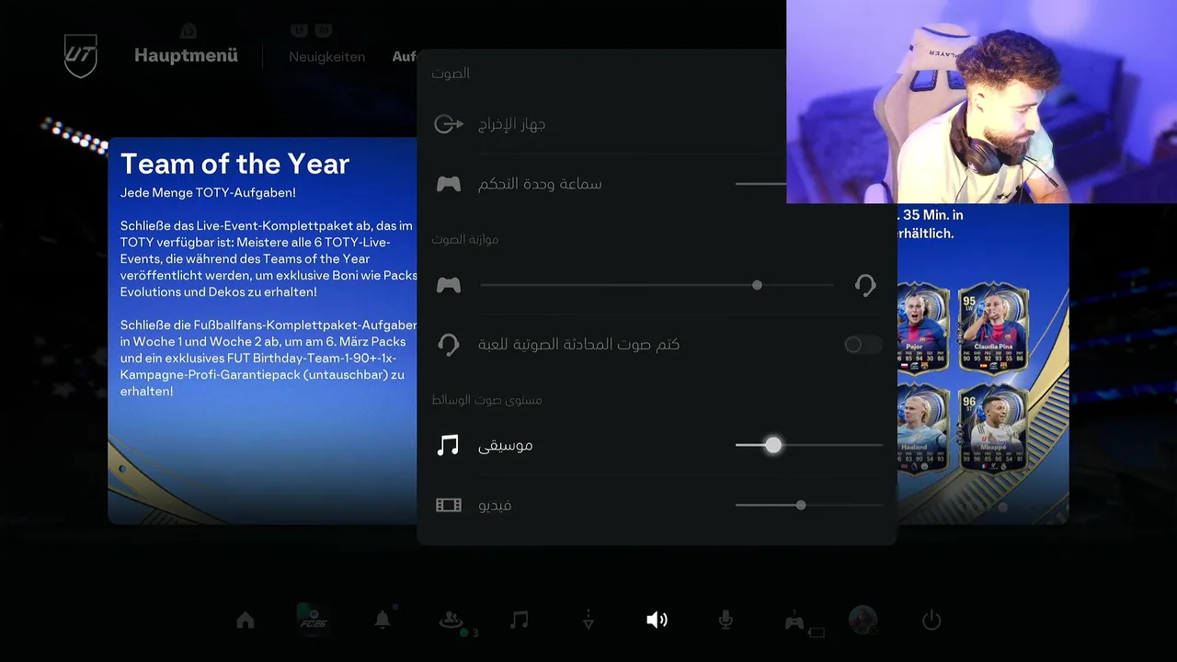Image resolution: width=1177 pixels, height=662 pixels.
Task: Click the controller speaker gamepad icon
Action: click(448, 184)
